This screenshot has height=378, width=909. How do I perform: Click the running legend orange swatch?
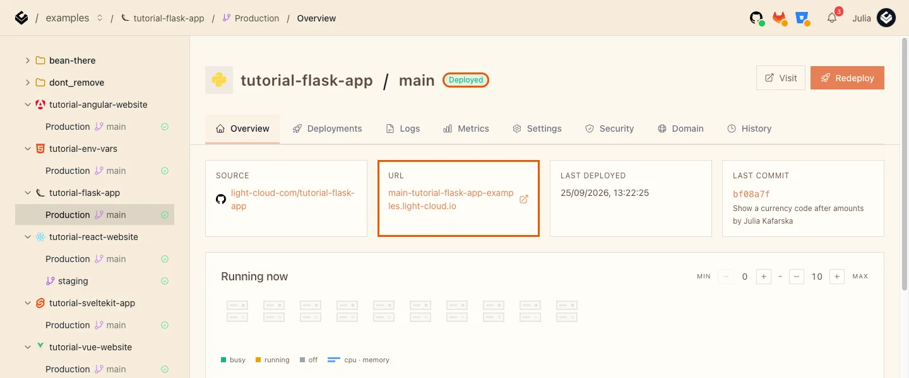tap(258, 360)
